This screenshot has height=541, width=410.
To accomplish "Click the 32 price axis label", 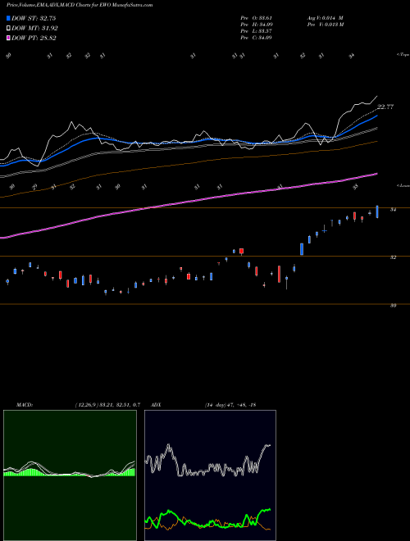I will [393, 257].
